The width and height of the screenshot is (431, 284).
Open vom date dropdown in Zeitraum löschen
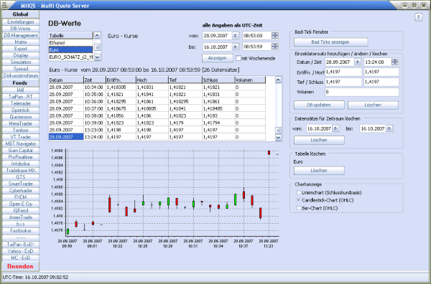click(335, 128)
